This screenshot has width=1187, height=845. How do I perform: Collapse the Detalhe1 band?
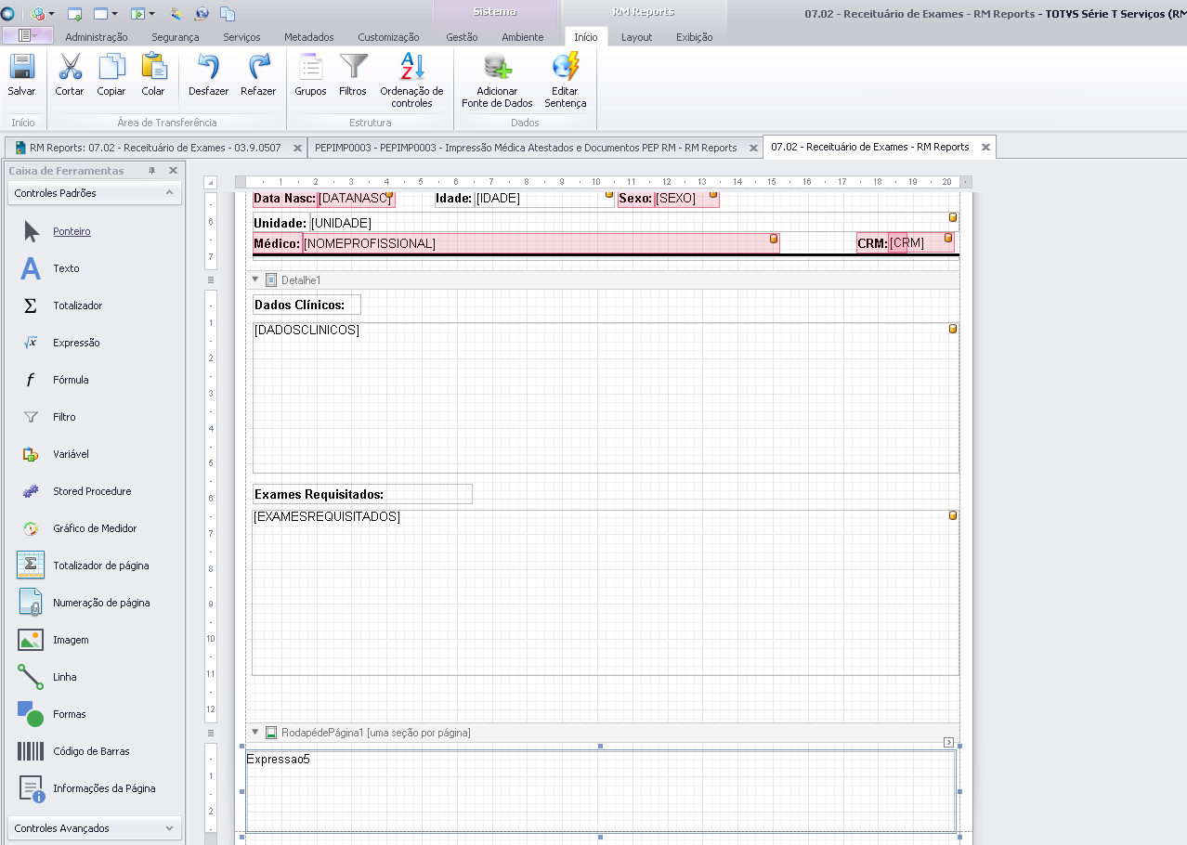click(x=255, y=279)
